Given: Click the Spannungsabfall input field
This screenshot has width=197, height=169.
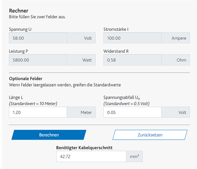Looking at the screenshot, I should pos(132,112).
